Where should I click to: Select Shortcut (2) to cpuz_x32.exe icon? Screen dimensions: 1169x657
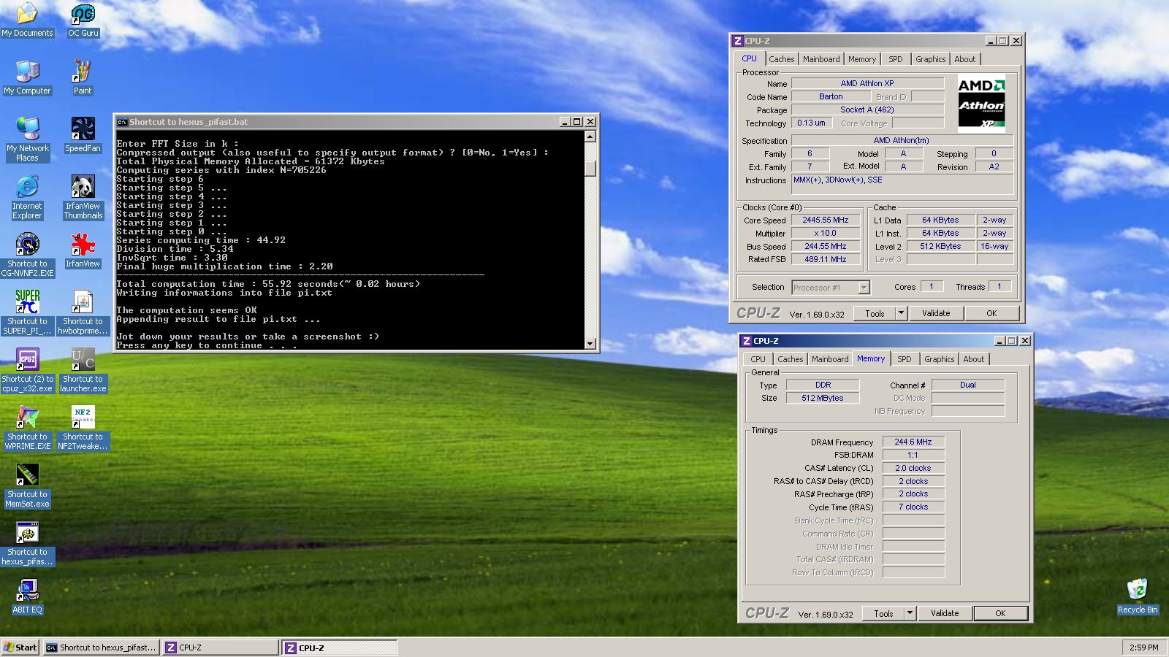pyautogui.click(x=27, y=370)
